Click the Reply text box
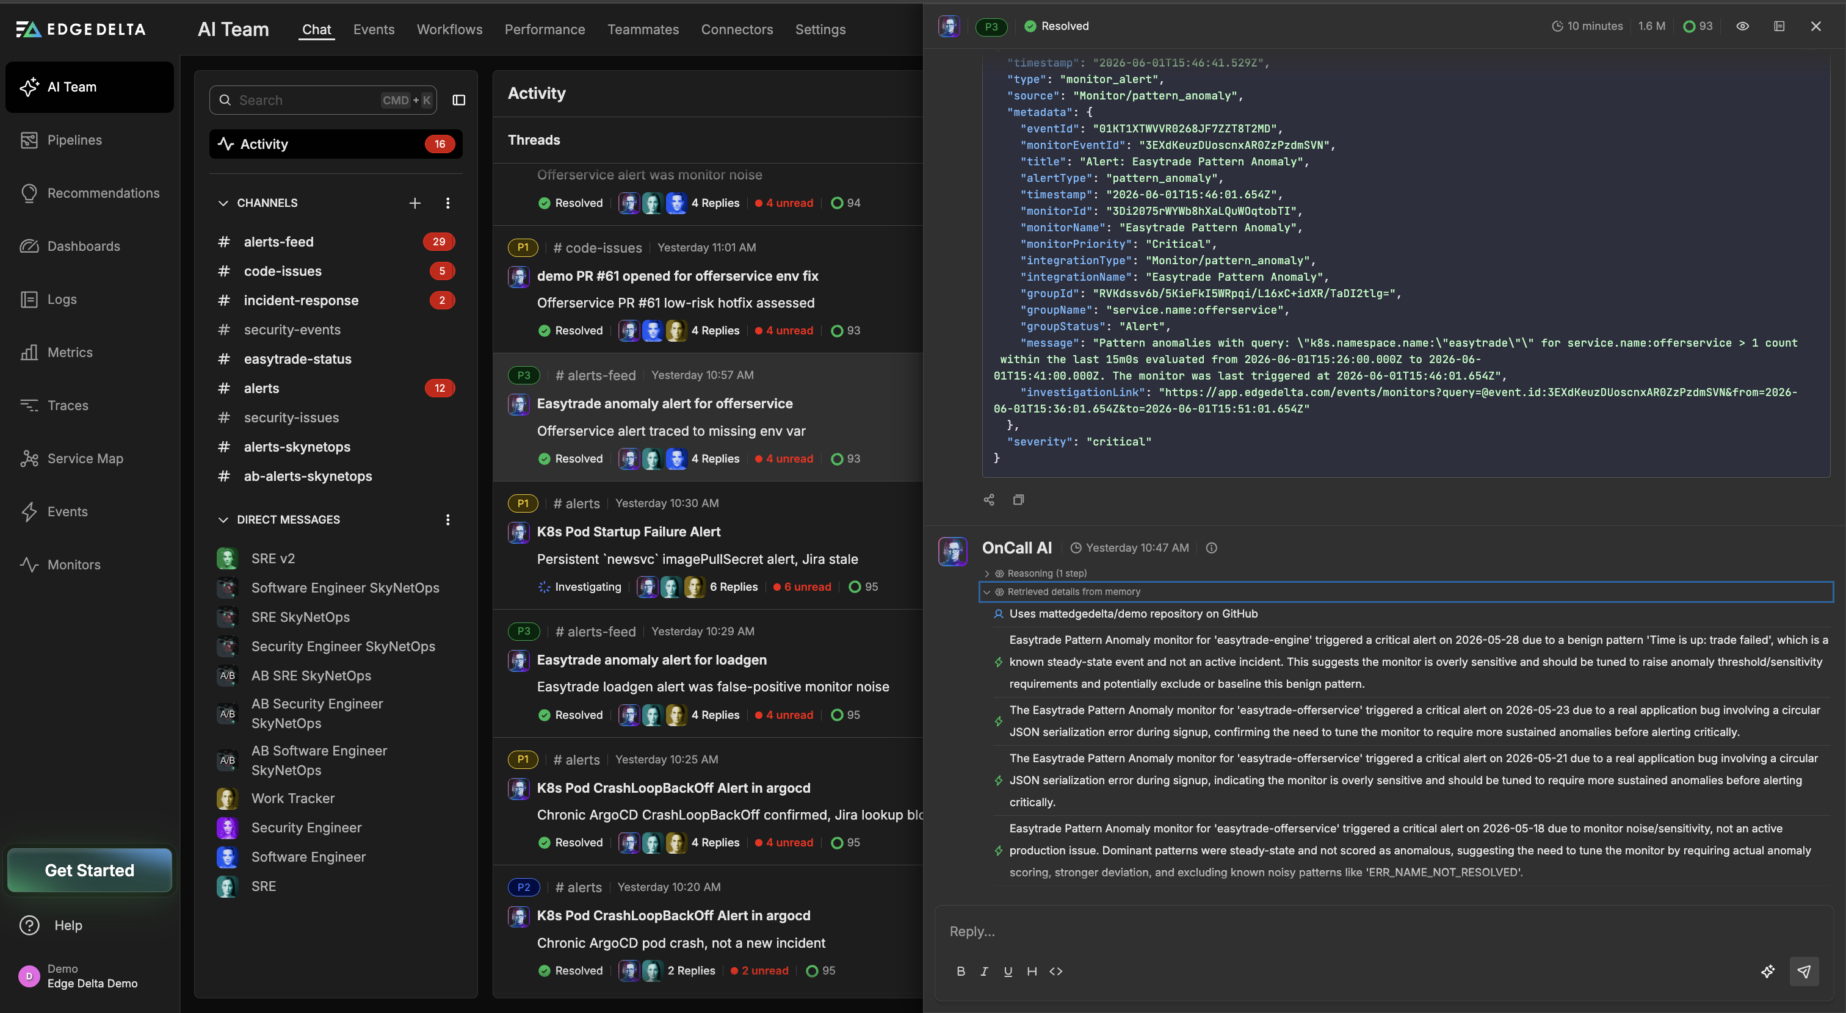Image resolution: width=1846 pixels, height=1013 pixels. 1383,931
